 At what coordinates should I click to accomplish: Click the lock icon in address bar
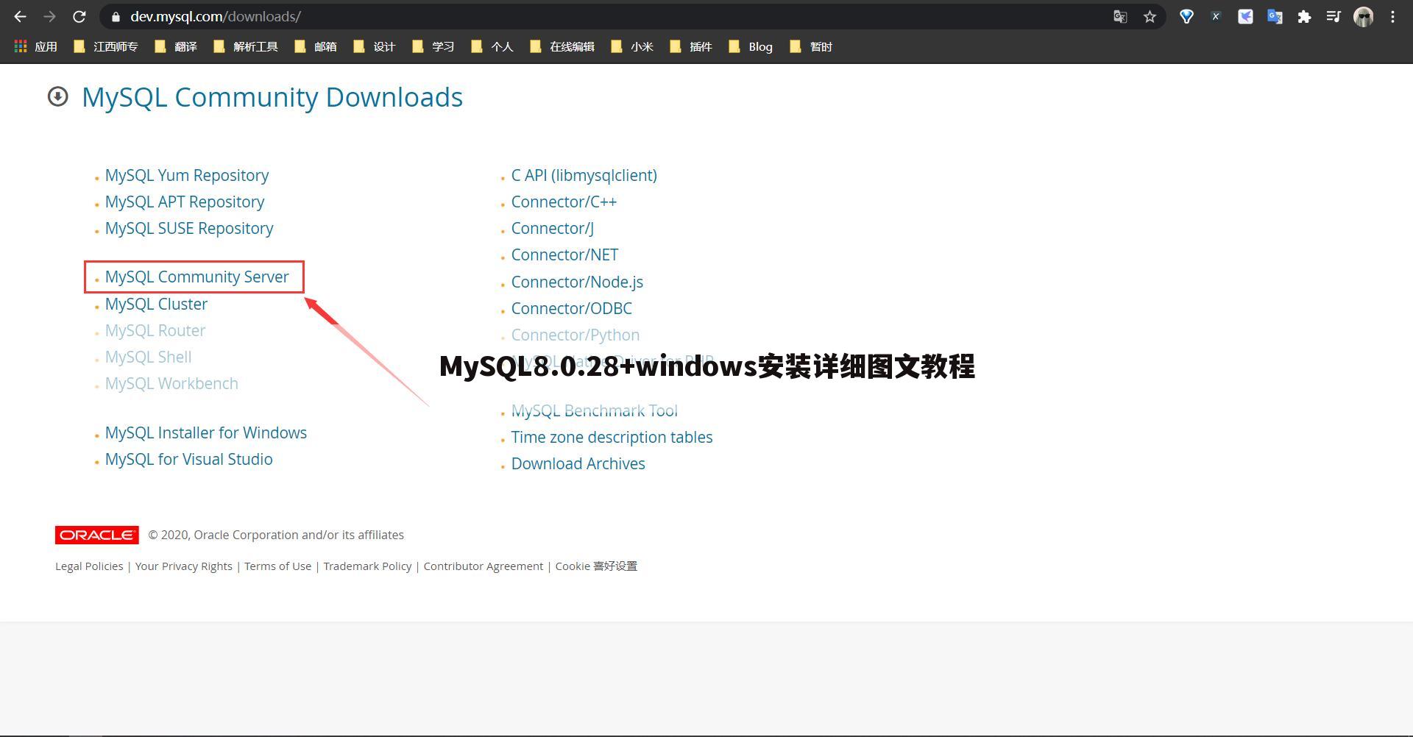tap(116, 16)
